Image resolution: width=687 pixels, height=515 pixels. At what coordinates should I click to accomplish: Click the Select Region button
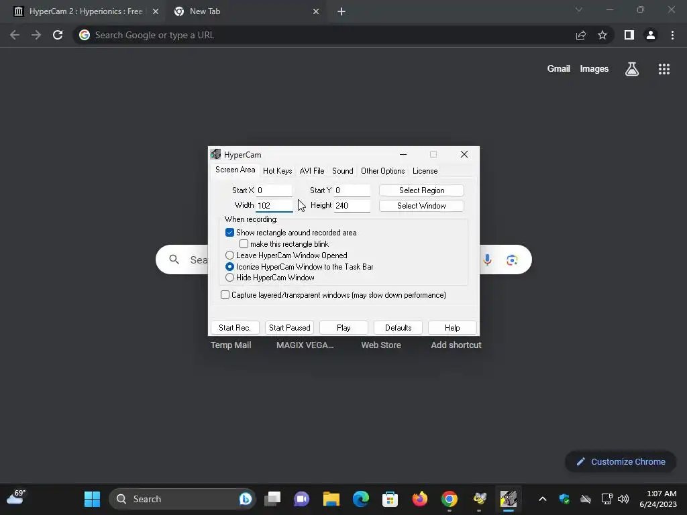421,190
